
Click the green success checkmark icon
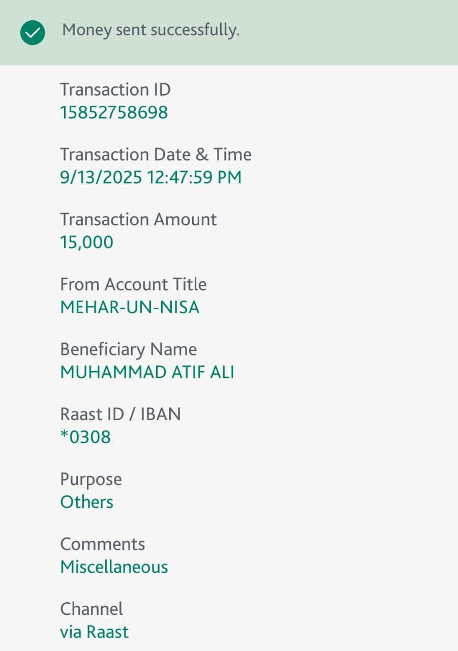(33, 34)
